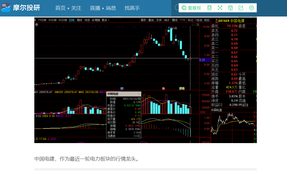Click the 现价 6.67 value

(x=234, y=74)
